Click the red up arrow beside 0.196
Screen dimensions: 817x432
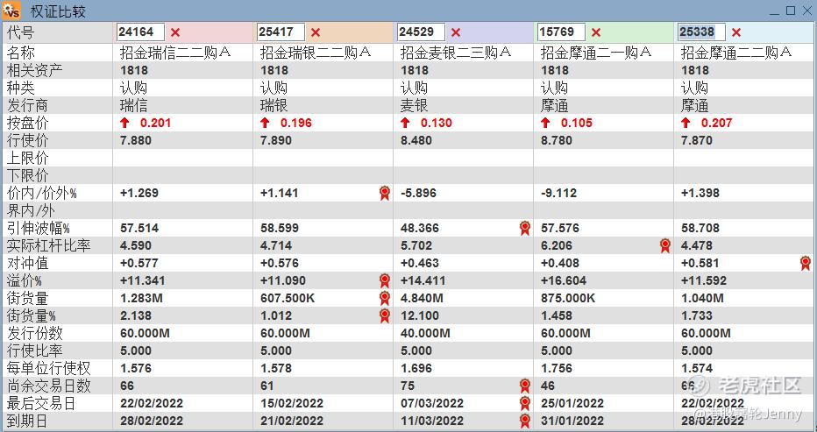(x=265, y=123)
